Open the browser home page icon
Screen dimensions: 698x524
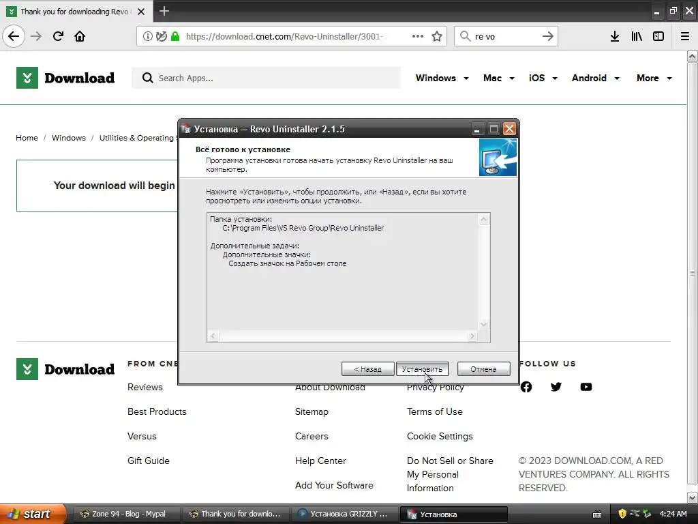pos(80,36)
